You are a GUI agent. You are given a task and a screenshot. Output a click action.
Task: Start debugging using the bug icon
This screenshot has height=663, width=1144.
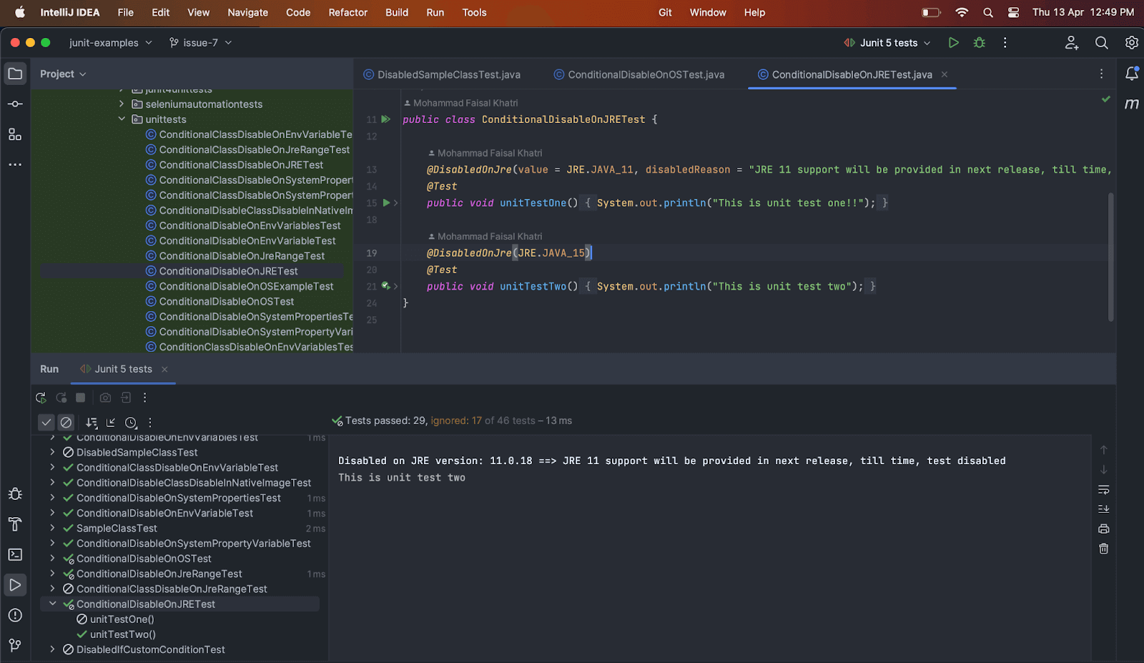tap(979, 42)
